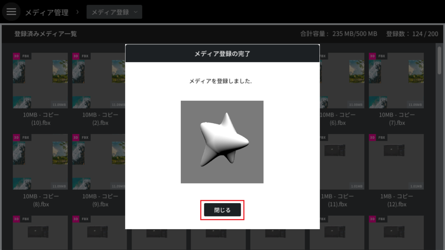445x250 pixels.
Task: Click the メディア管理 breadcrumb title
Action: [x=47, y=13]
